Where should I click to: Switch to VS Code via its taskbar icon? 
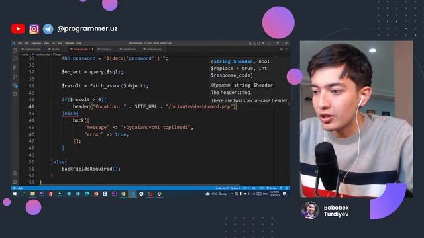pyautogui.click(x=132, y=194)
